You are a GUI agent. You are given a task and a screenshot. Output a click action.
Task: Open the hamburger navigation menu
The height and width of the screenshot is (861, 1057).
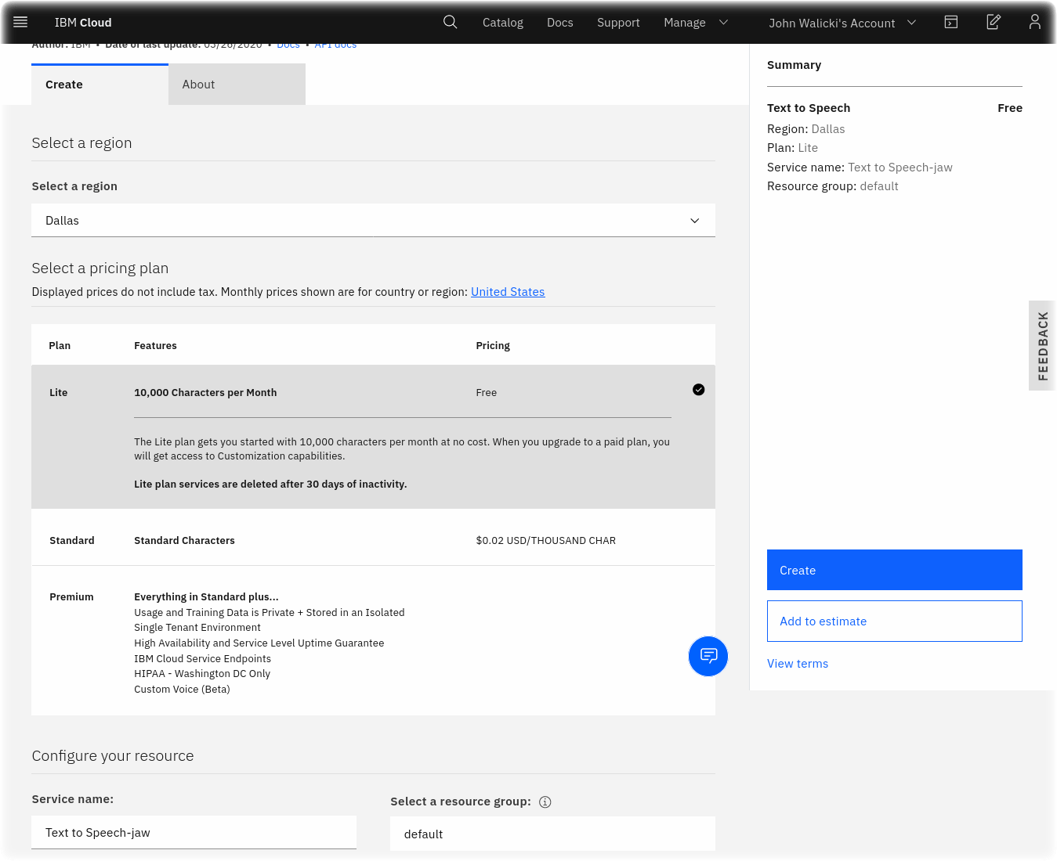tap(20, 22)
